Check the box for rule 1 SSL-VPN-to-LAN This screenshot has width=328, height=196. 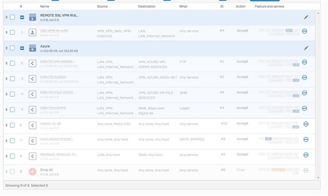pos(12,32)
